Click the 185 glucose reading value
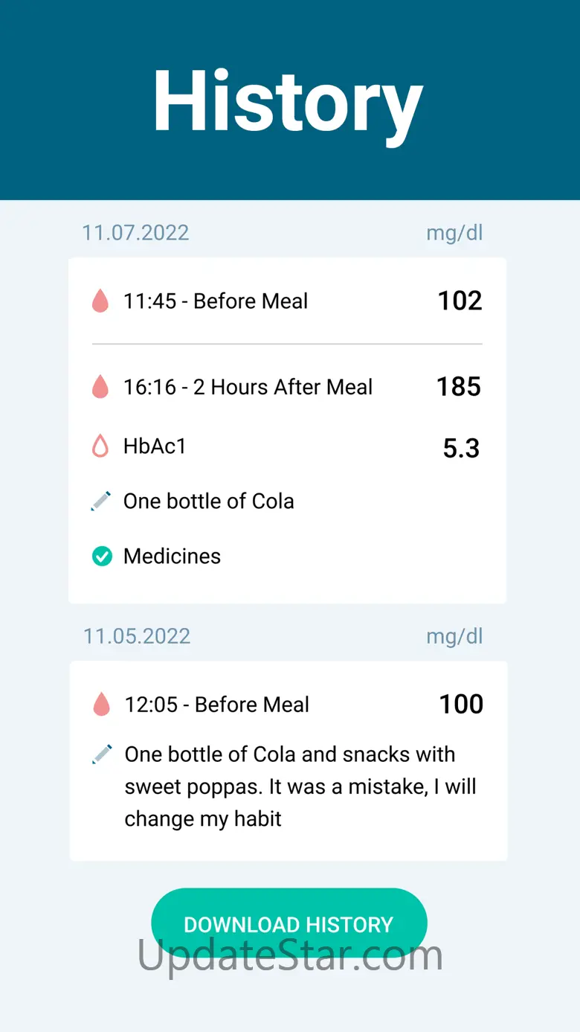 click(459, 387)
